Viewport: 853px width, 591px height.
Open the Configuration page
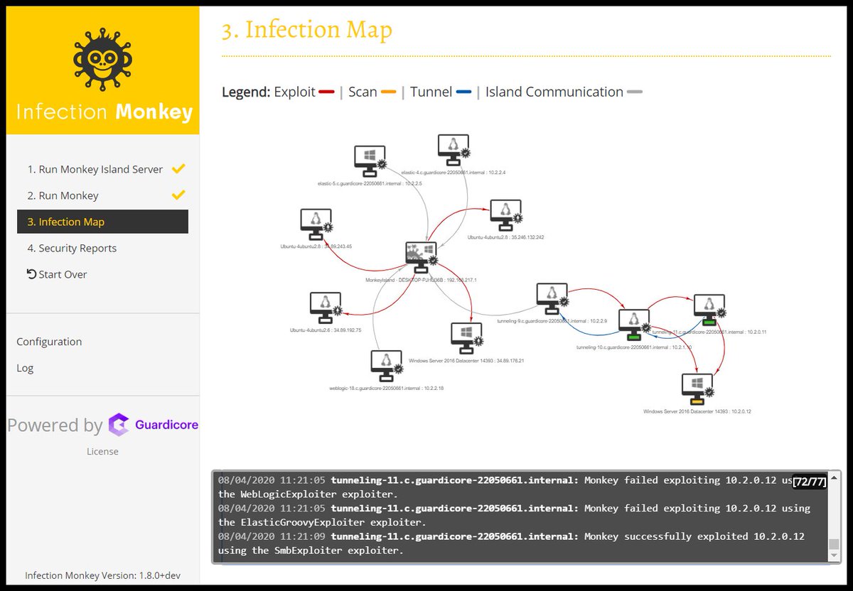pos(49,342)
